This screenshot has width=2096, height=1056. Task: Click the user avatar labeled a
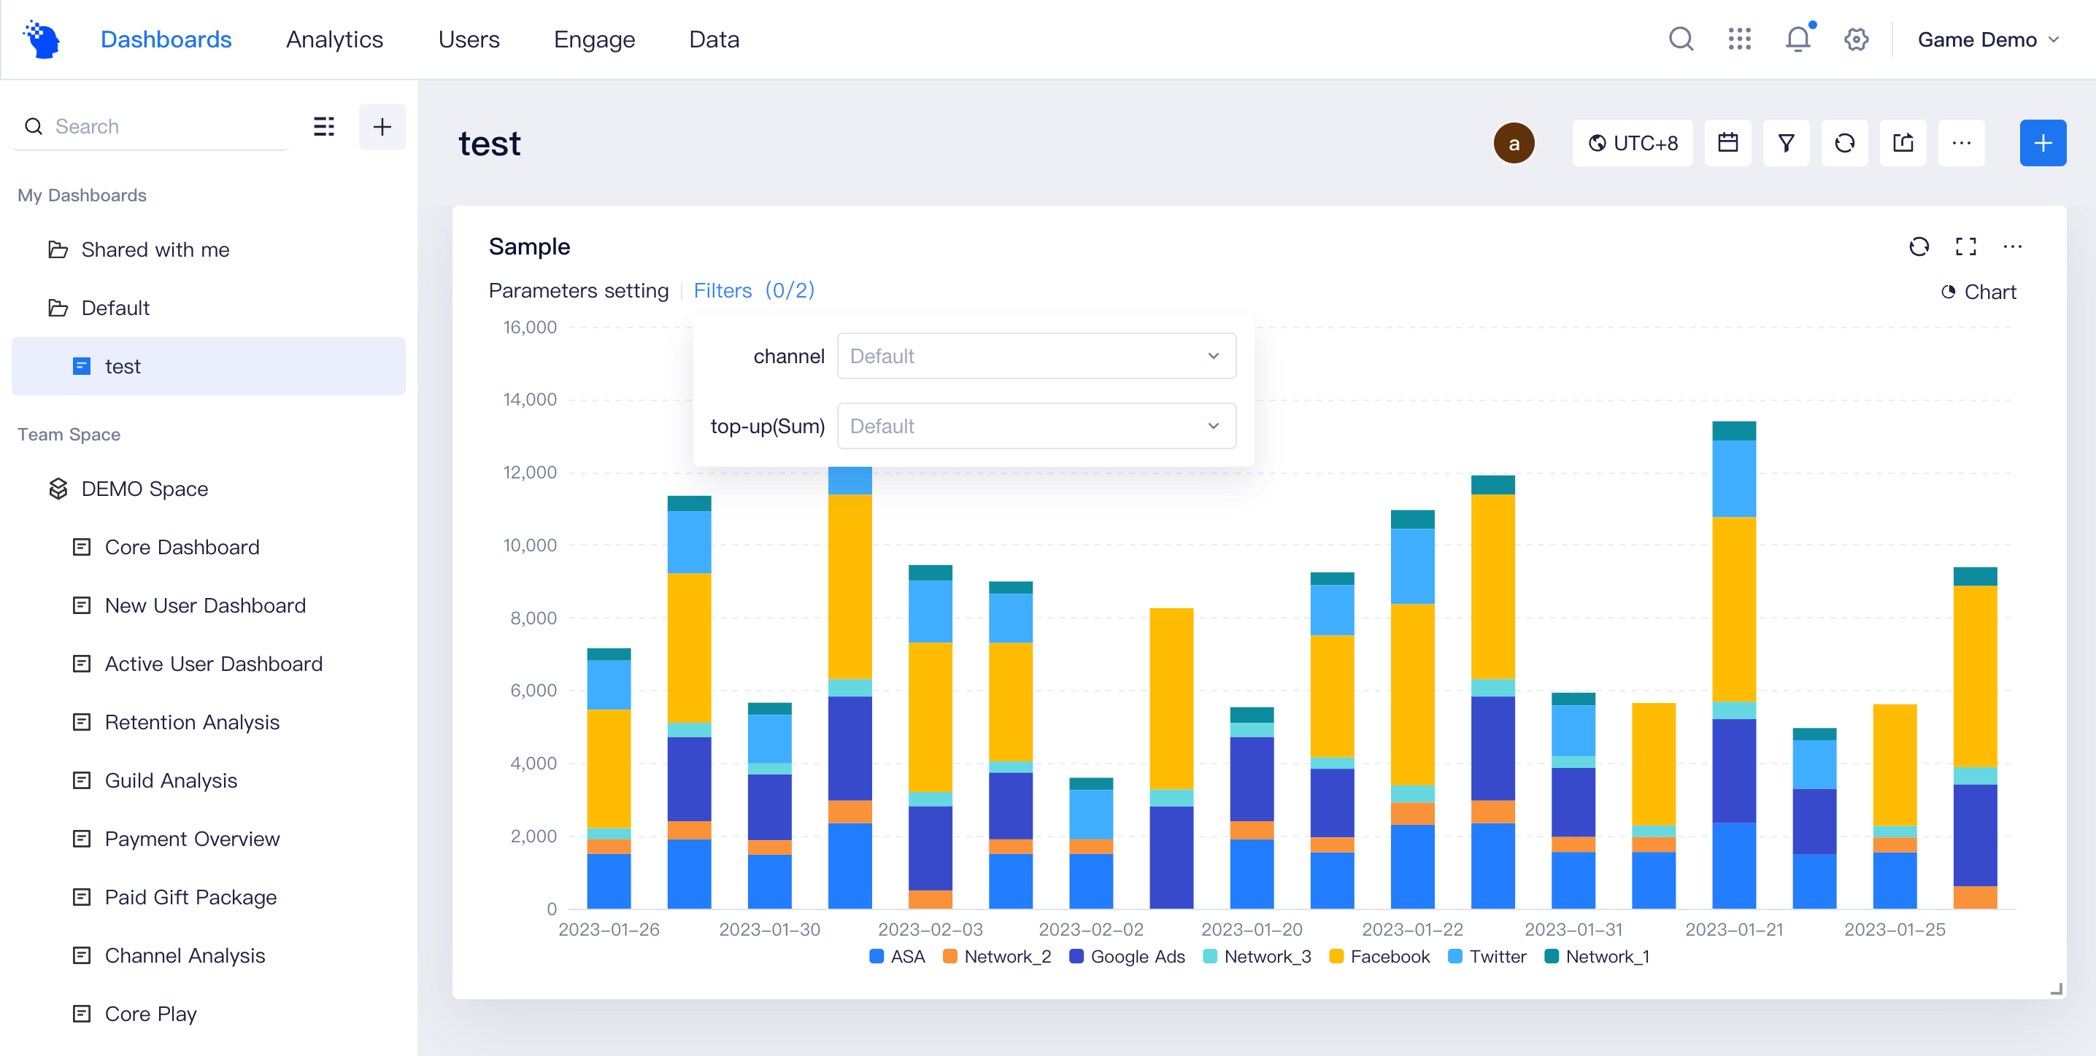pyautogui.click(x=1514, y=143)
